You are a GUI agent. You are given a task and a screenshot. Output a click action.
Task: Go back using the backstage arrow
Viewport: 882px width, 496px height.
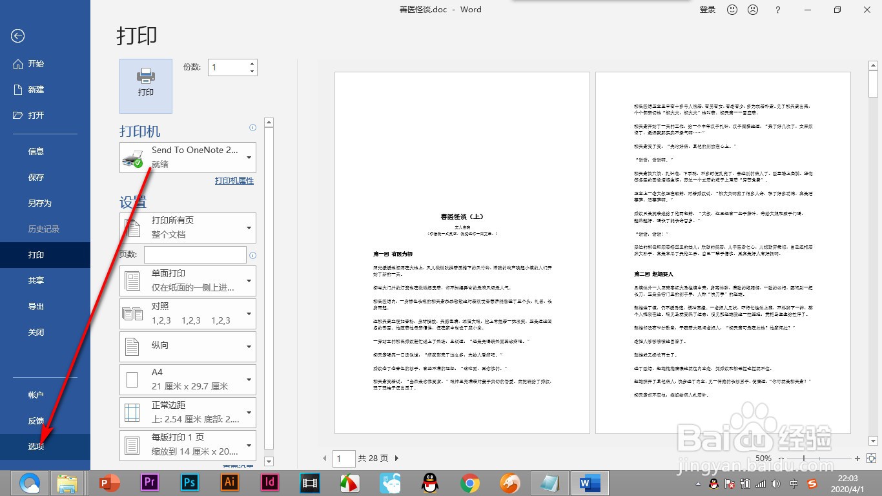point(17,36)
